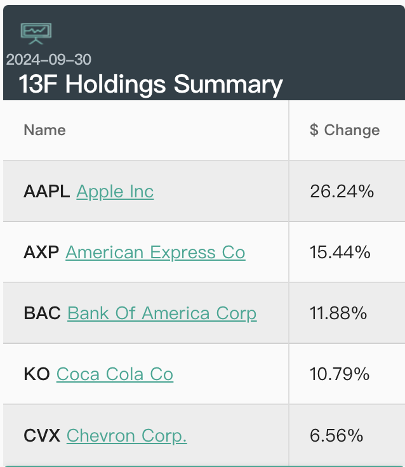Select the AAPL ticker symbol
Image resolution: width=405 pixels, height=467 pixels.
(47, 192)
